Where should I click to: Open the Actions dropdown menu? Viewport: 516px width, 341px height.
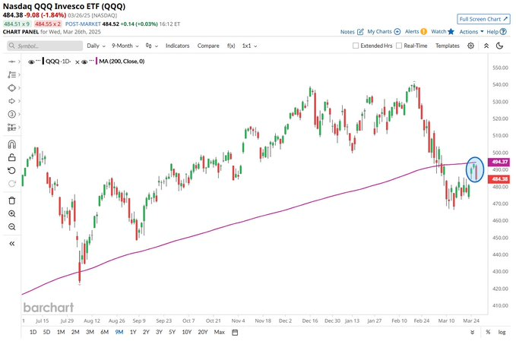(471, 32)
